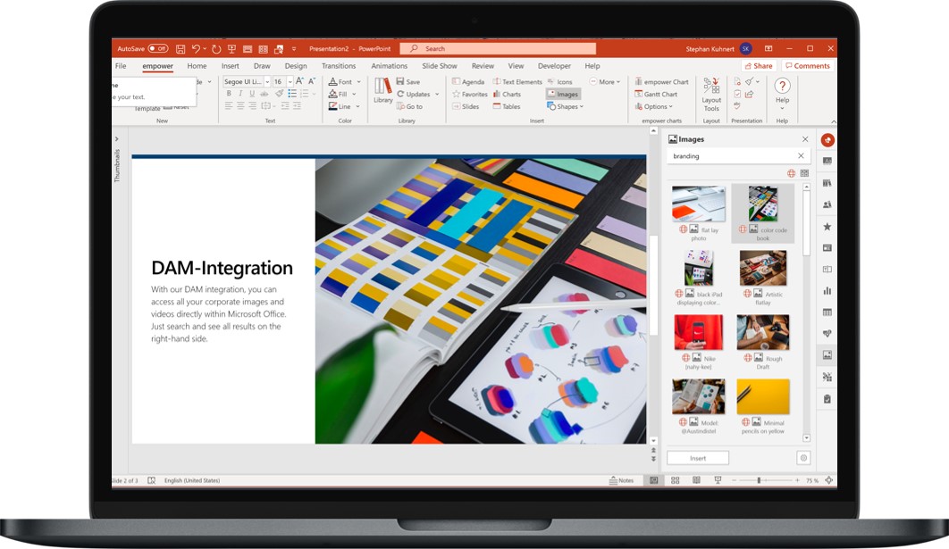The image size is (949, 549).
Task: Open Layout Tools
Action: [x=711, y=93]
